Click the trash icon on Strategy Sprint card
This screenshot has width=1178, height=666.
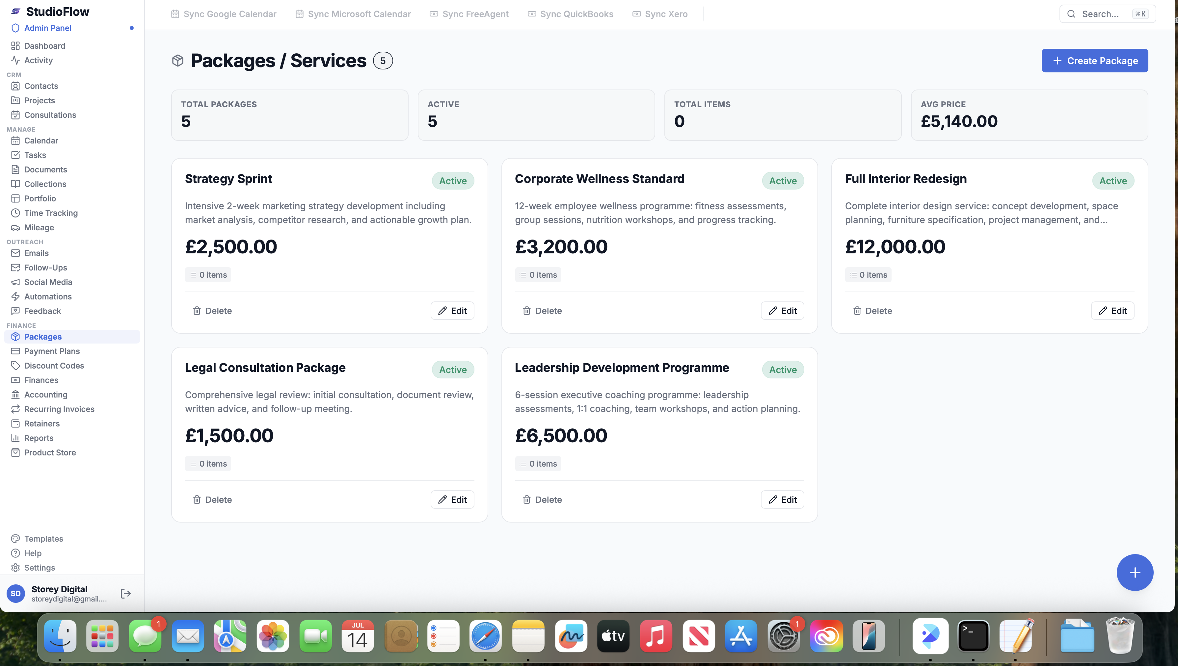click(x=197, y=311)
